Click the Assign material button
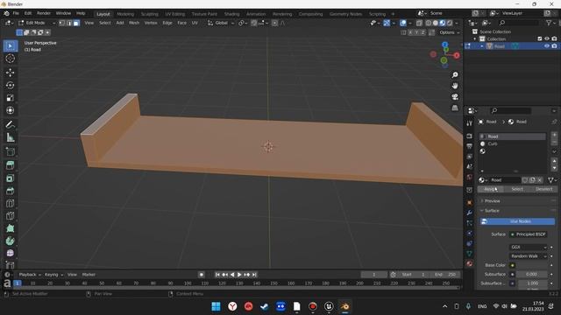The image size is (561, 315). [491, 189]
